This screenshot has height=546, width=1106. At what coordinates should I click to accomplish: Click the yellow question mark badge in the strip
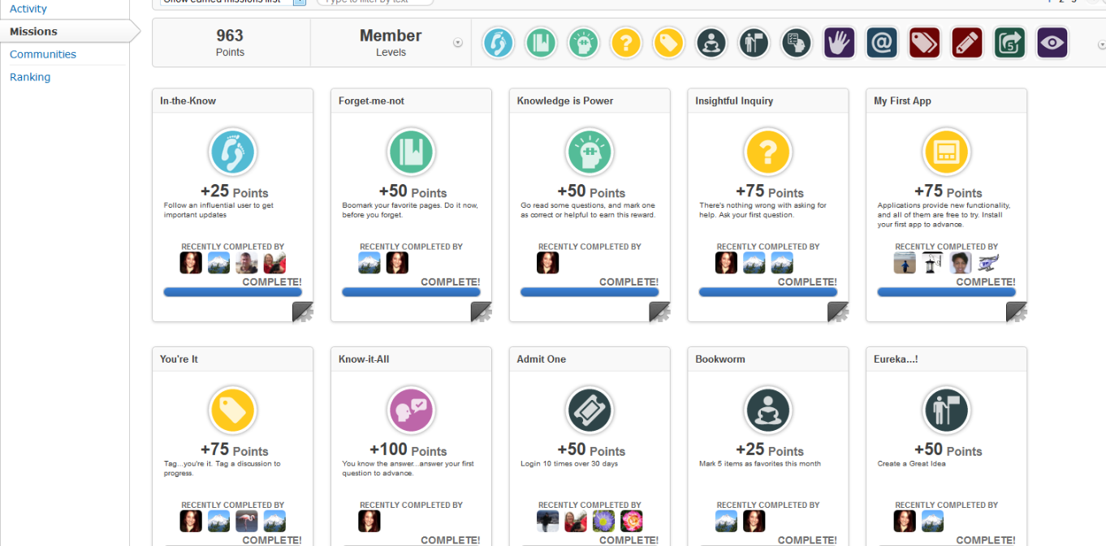626,43
